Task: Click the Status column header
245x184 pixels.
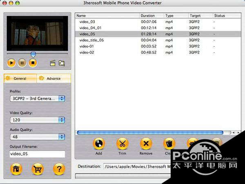Action: 227,16
